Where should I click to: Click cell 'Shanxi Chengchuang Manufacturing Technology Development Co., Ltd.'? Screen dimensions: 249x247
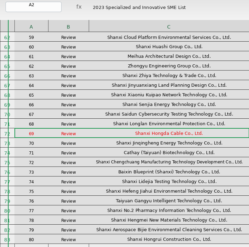tap(169, 162)
